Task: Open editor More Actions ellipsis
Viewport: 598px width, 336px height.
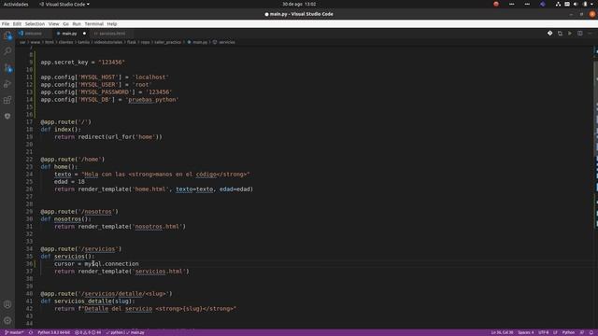Action: [x=590, y=34]
